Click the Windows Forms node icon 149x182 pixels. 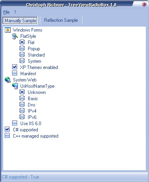pyautogui.click(x=8, y=30)
